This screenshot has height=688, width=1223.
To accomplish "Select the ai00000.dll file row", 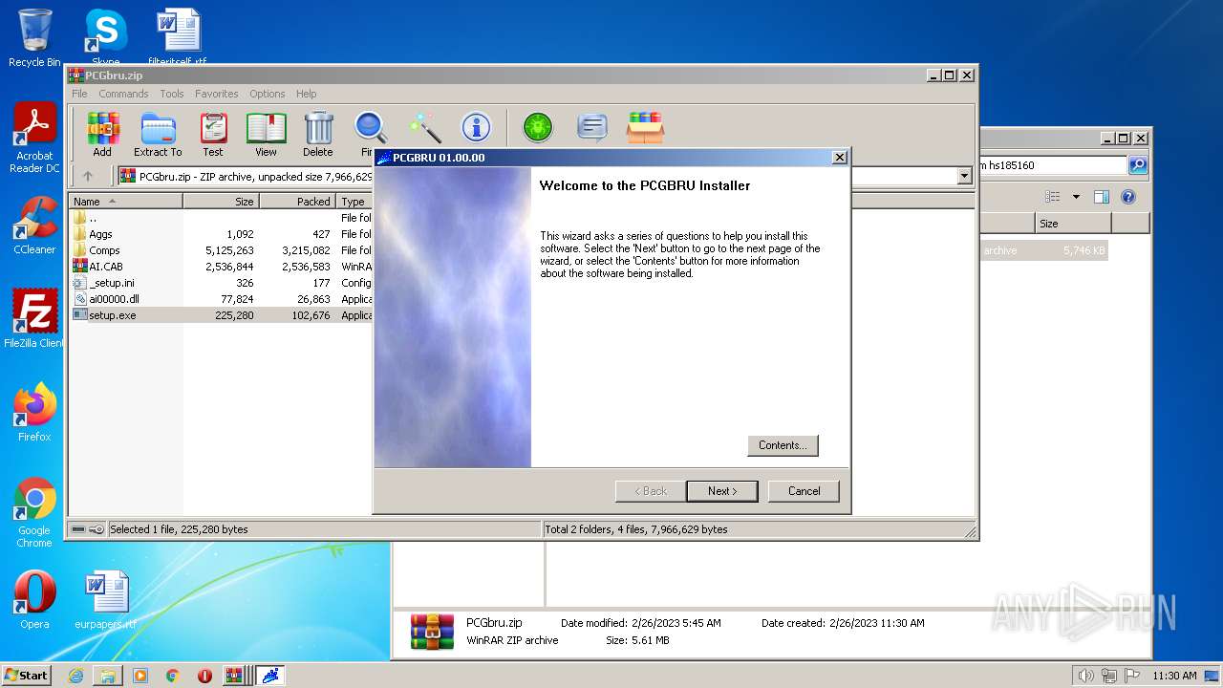I will click(222, 299).
